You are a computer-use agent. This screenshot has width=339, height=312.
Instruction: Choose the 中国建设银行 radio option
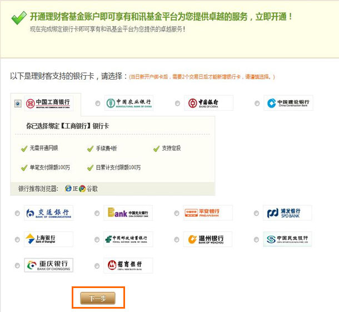257,104
